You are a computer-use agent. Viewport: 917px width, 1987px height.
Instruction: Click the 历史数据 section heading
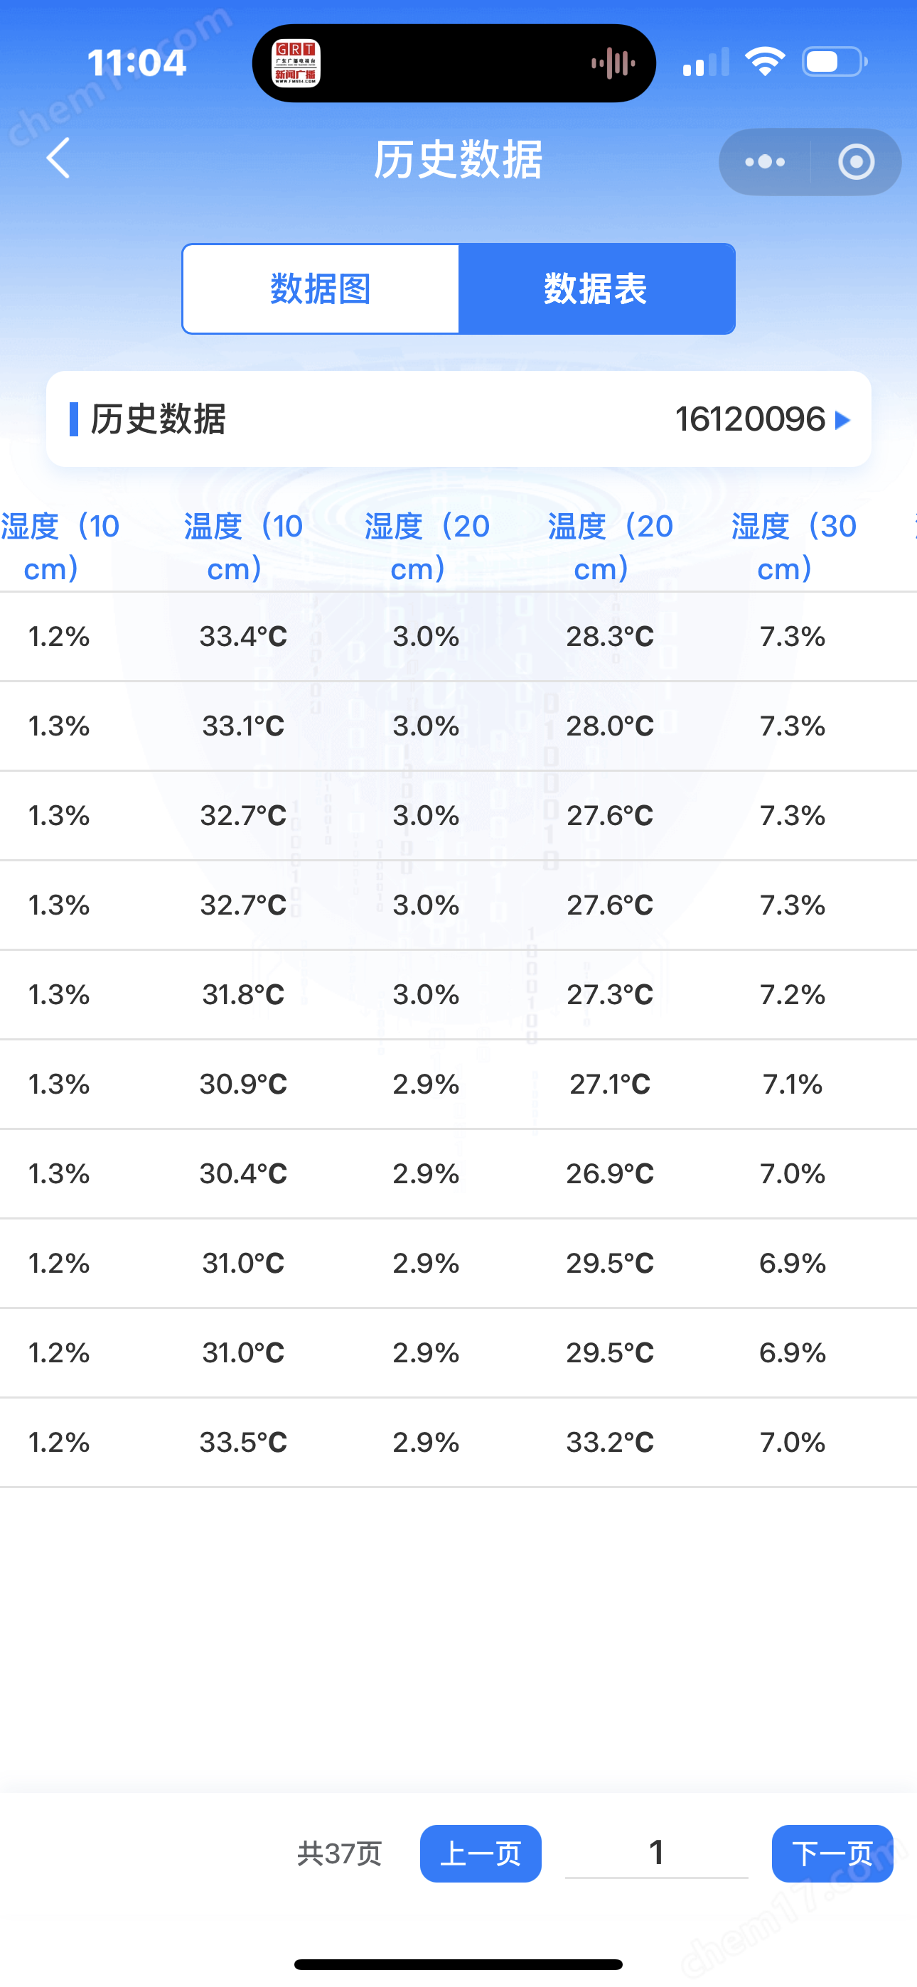click(x=159, y=419)
